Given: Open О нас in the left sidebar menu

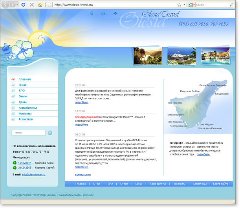Looking at the screenshot, I should click(x=22, y=85).
